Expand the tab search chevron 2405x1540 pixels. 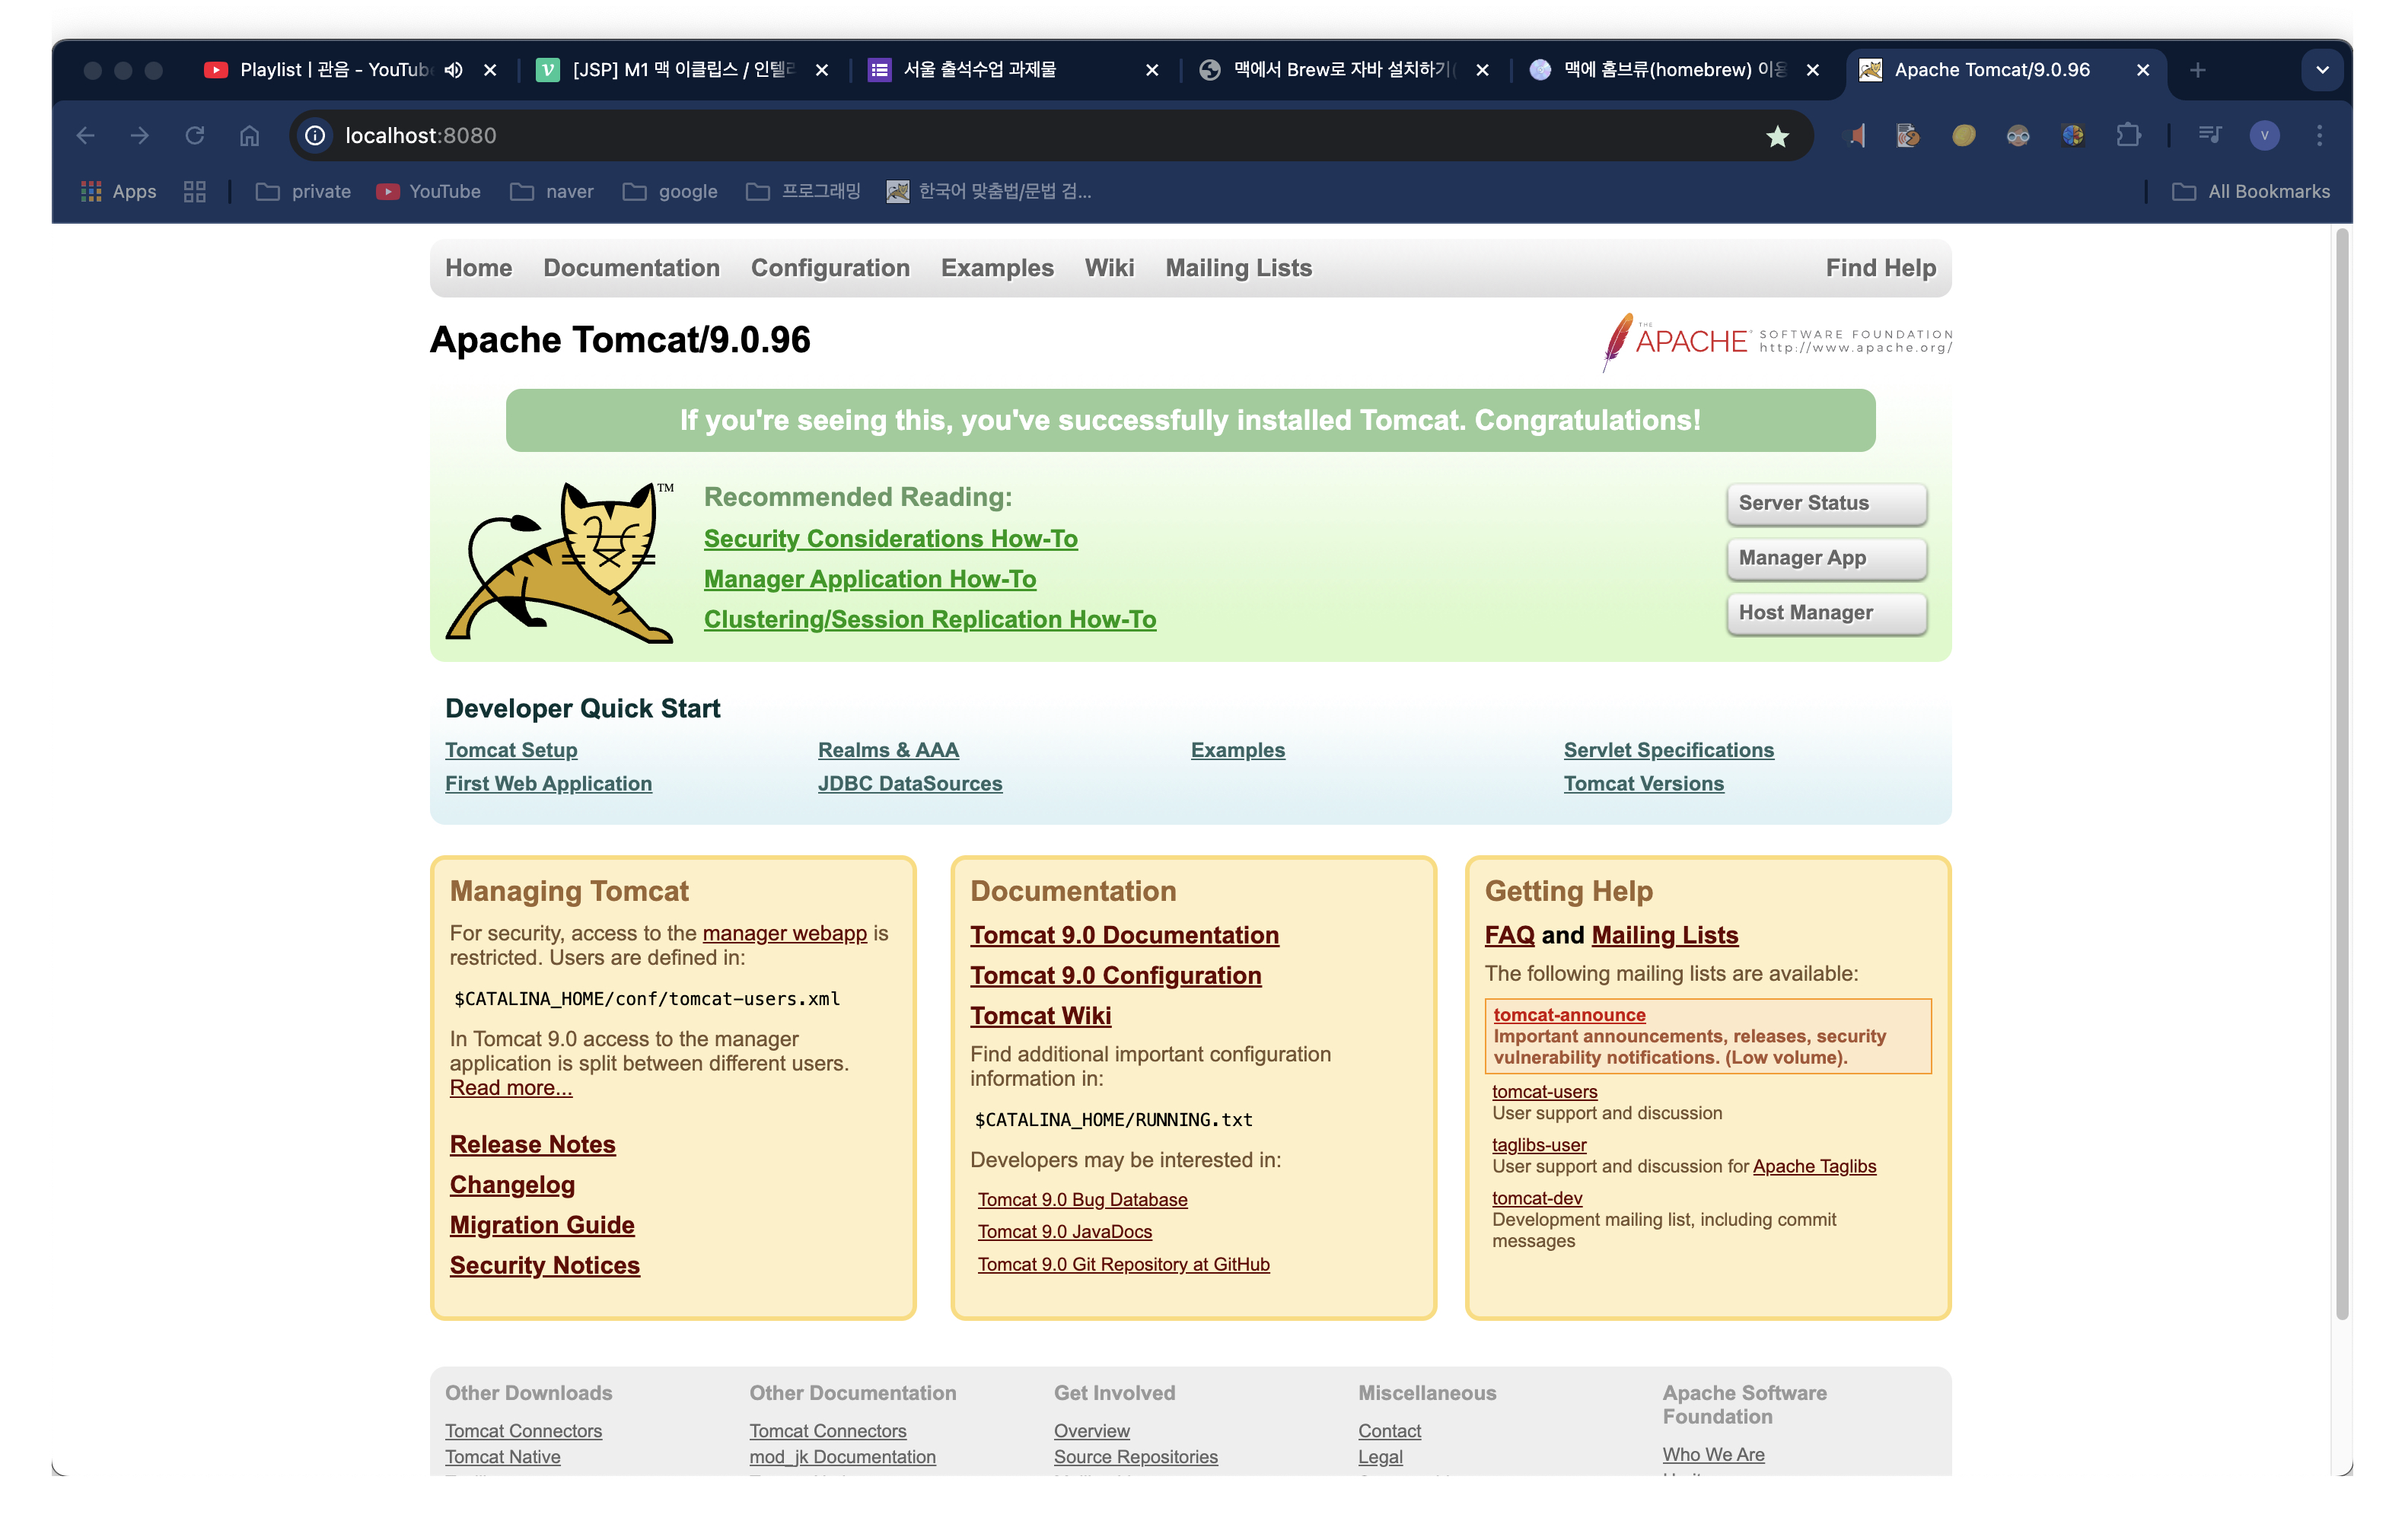(2322, 70)
